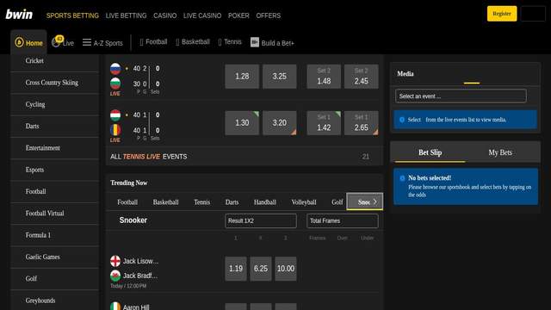This screenshot has width=551, height=310.
Task: Click the bwin logo
Action: (19, 15)
